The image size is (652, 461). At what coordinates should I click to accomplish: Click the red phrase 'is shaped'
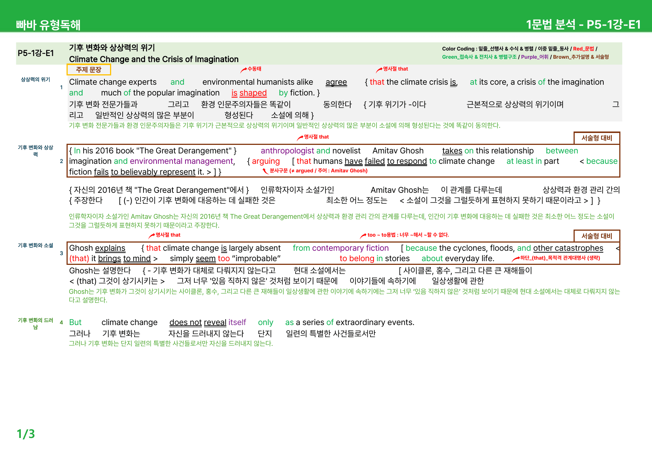click(249, 93)
